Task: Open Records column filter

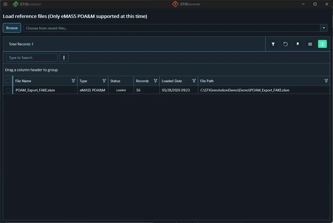Action: 156,81
